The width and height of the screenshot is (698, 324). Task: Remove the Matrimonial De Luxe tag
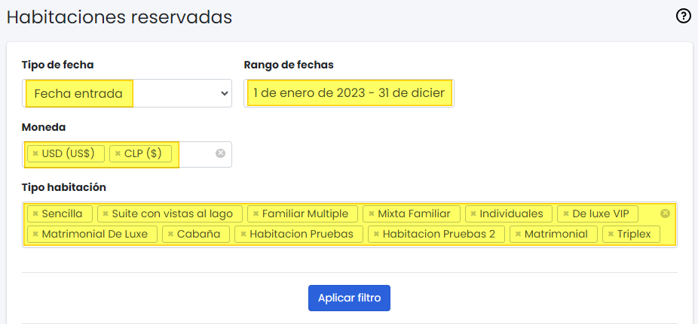coord(35,235)
